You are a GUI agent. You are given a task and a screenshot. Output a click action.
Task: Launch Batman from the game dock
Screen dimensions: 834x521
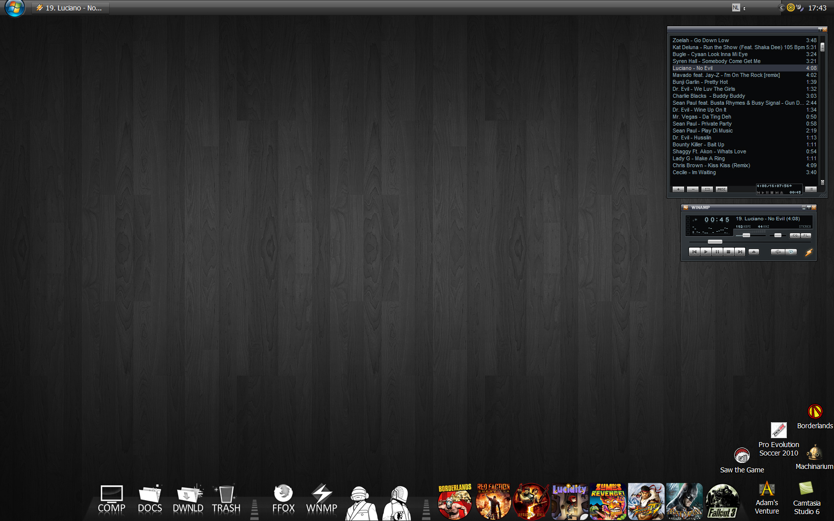[x=684, y=502]
